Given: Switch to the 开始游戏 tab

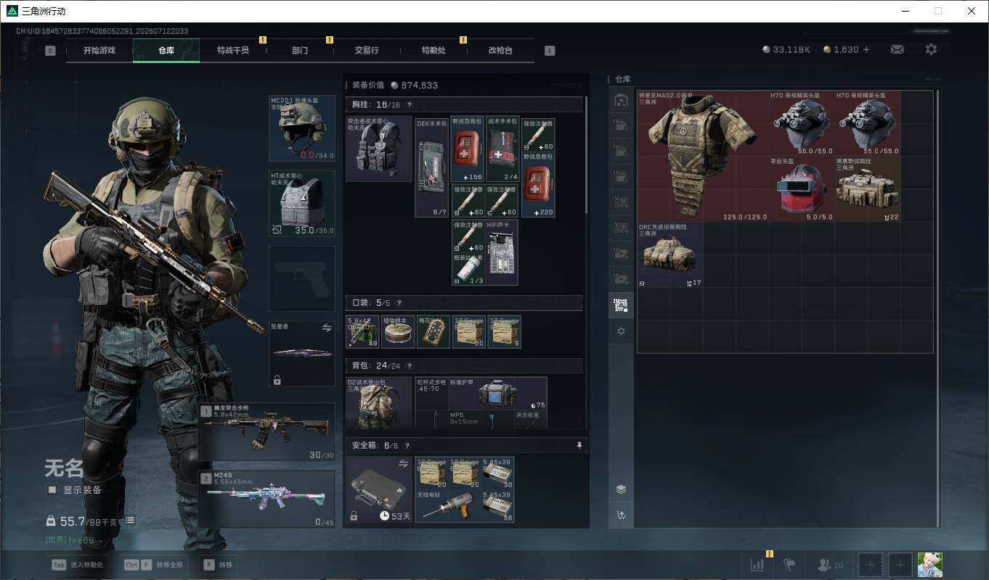Looking at the screenshot, I should point(99,51).
